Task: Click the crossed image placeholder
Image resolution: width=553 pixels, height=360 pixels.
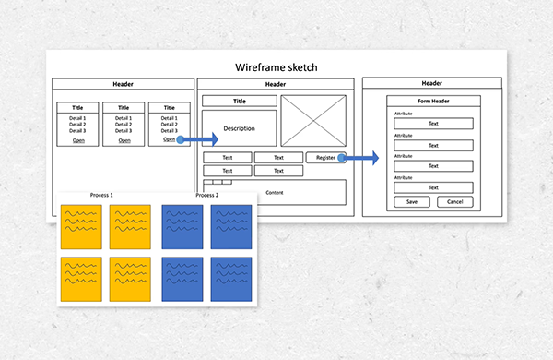Action: pos(313,121)
